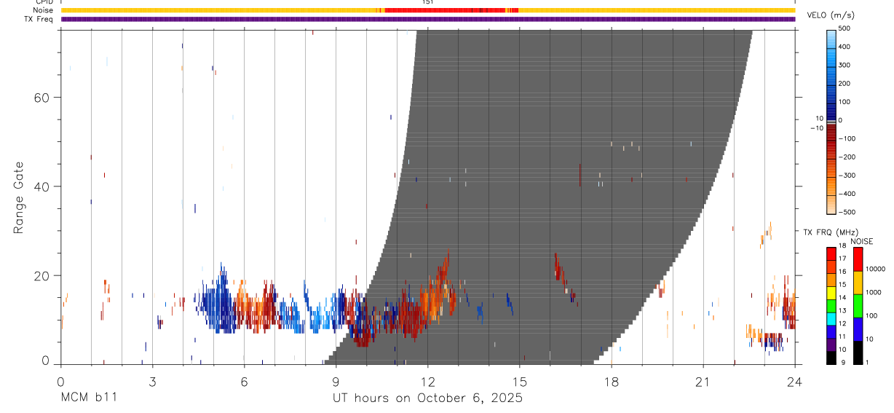This screenshot has width=894, height=413.
Task: Click the '200' velocity scale label
Action: click(844, 84)
